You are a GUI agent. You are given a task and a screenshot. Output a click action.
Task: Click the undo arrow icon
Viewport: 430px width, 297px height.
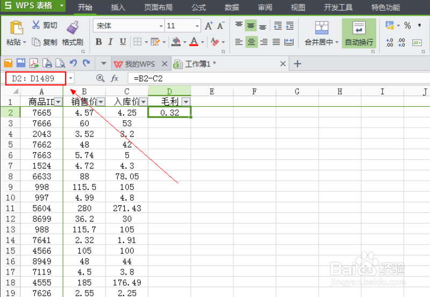(73, 63)
